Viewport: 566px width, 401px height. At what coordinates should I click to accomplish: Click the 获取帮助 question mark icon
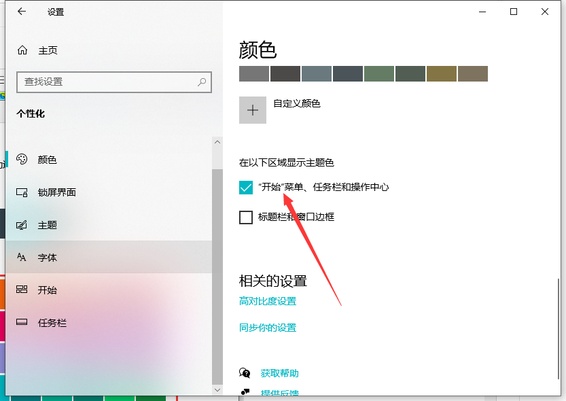(246, 372)
